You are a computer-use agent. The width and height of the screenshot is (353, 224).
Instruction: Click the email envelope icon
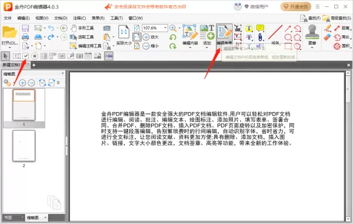pyautogui.click(x=38, y=28)
